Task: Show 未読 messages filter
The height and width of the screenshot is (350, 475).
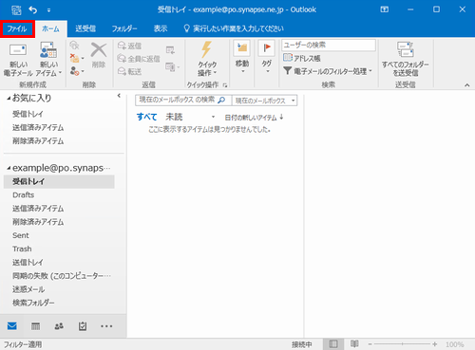Action: pos(174,117)
